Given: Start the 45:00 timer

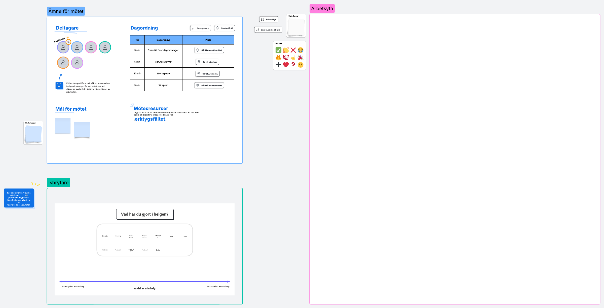Looking at the screenshot, I should 224,28.
